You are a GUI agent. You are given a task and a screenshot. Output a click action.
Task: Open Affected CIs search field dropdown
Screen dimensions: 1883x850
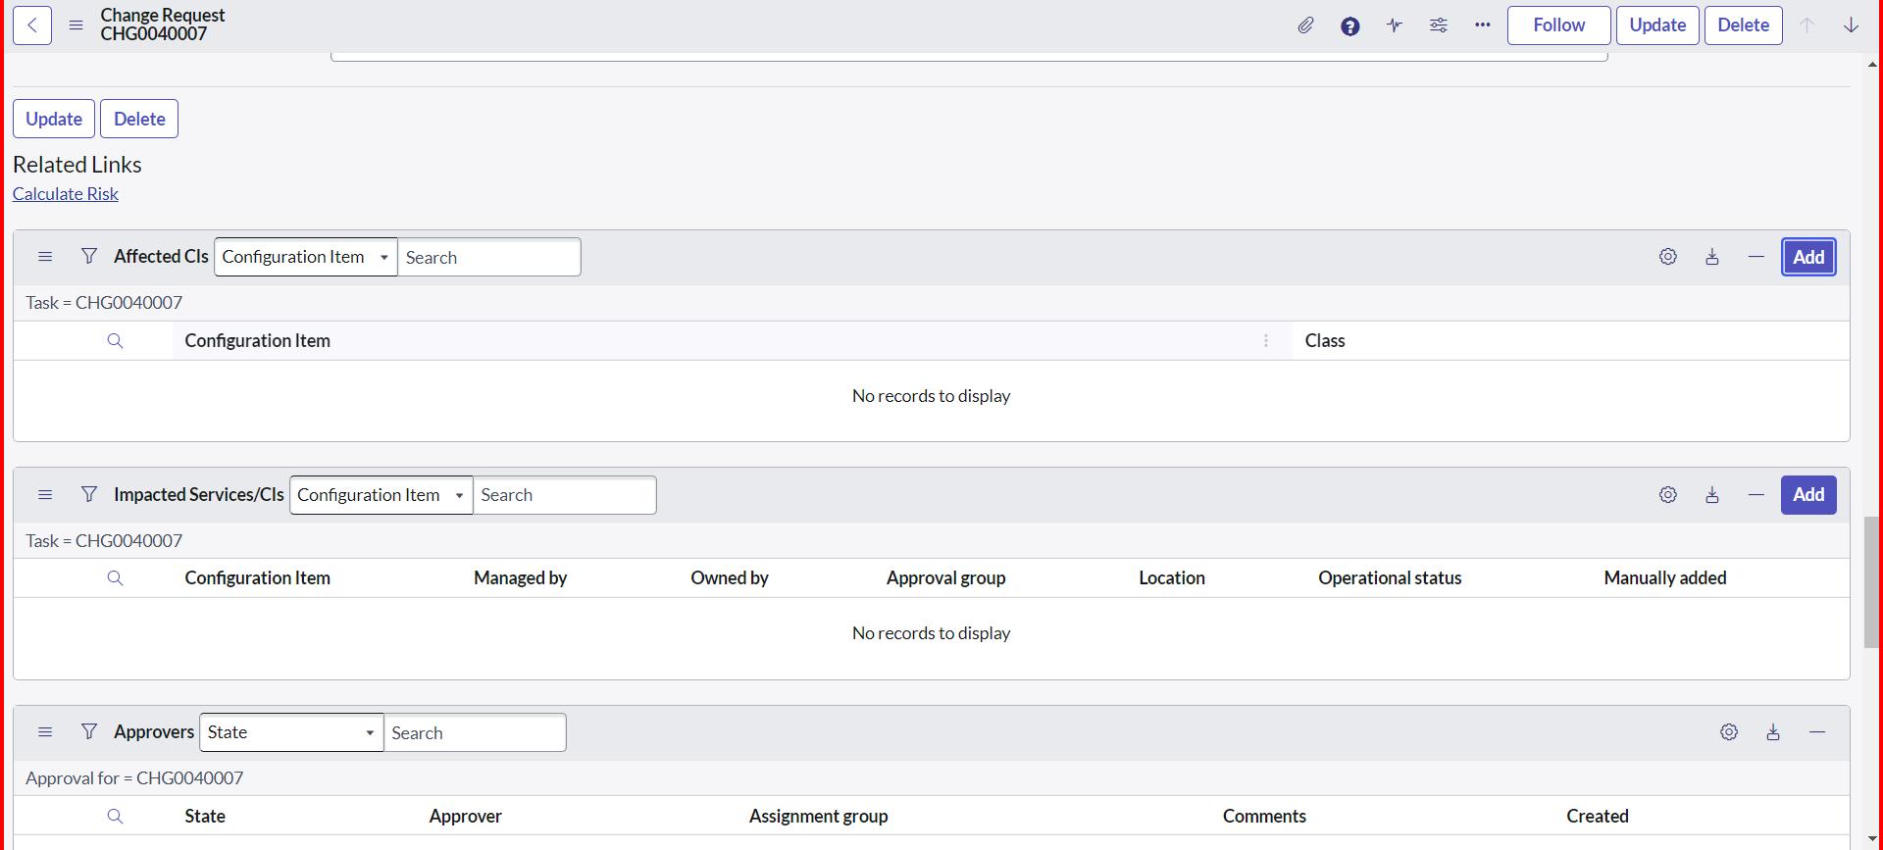[x=306, y=257]
